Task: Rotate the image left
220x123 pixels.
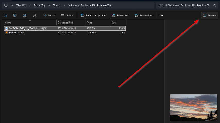Action: [x=120, y=15]
